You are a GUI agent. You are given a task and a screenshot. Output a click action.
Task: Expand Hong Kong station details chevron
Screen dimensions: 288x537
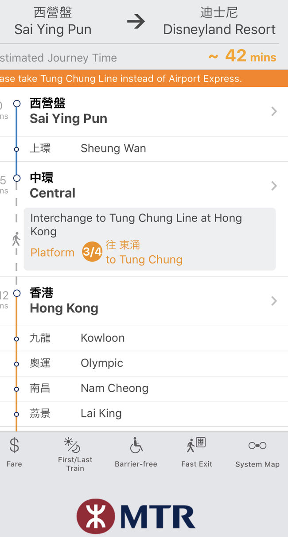274,301
